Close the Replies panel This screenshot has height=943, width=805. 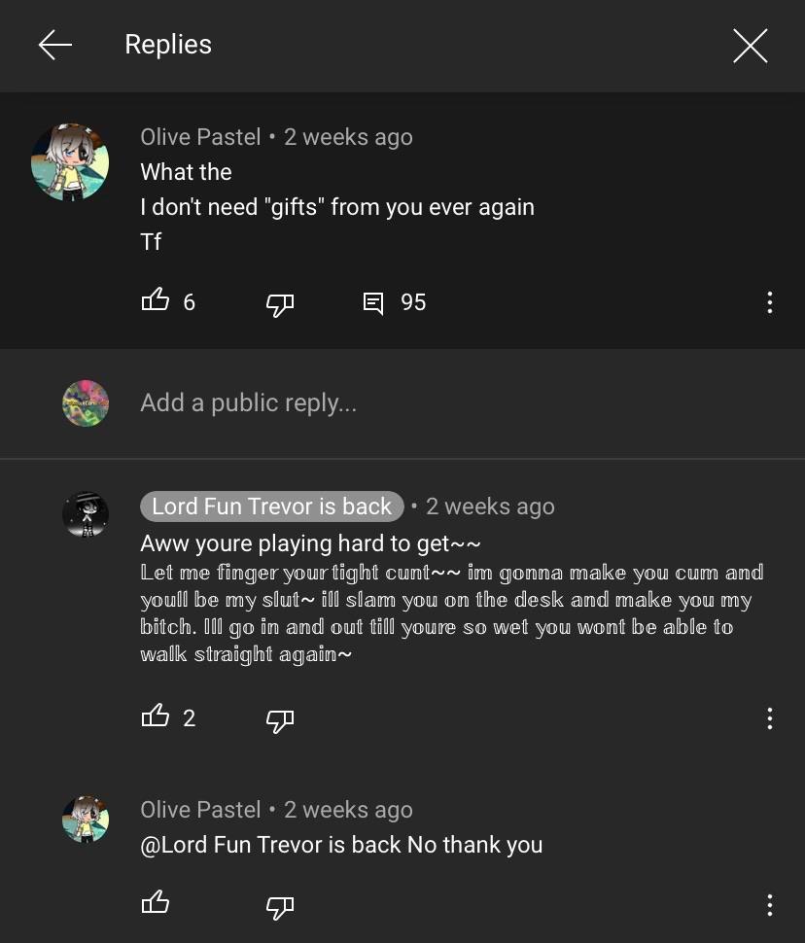[x=750, y=46]
